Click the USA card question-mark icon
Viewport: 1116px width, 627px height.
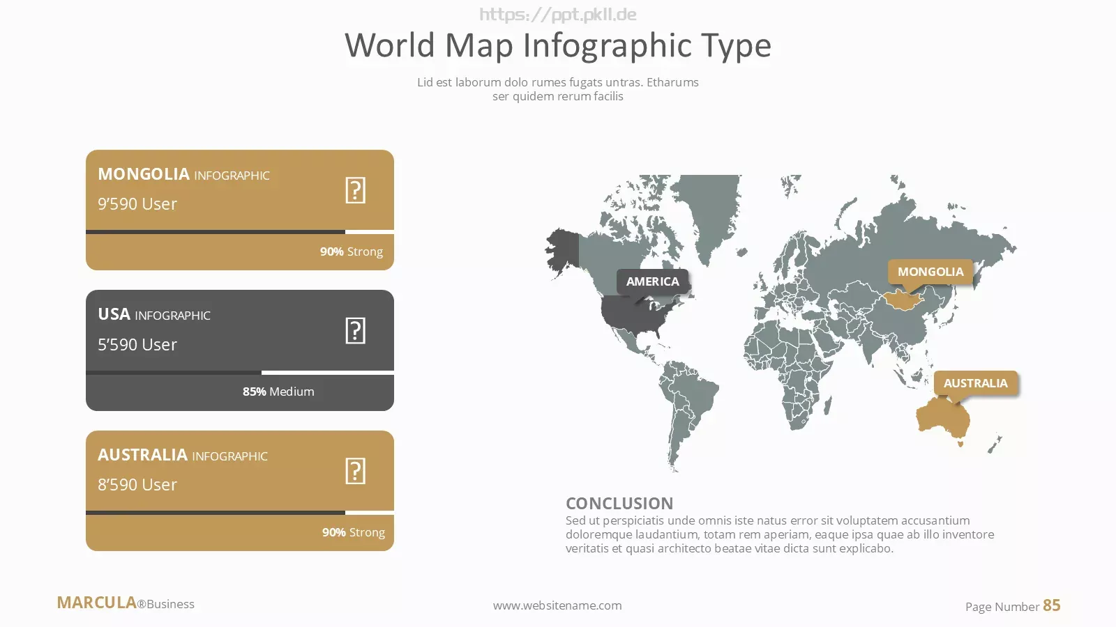pos(356,331)
